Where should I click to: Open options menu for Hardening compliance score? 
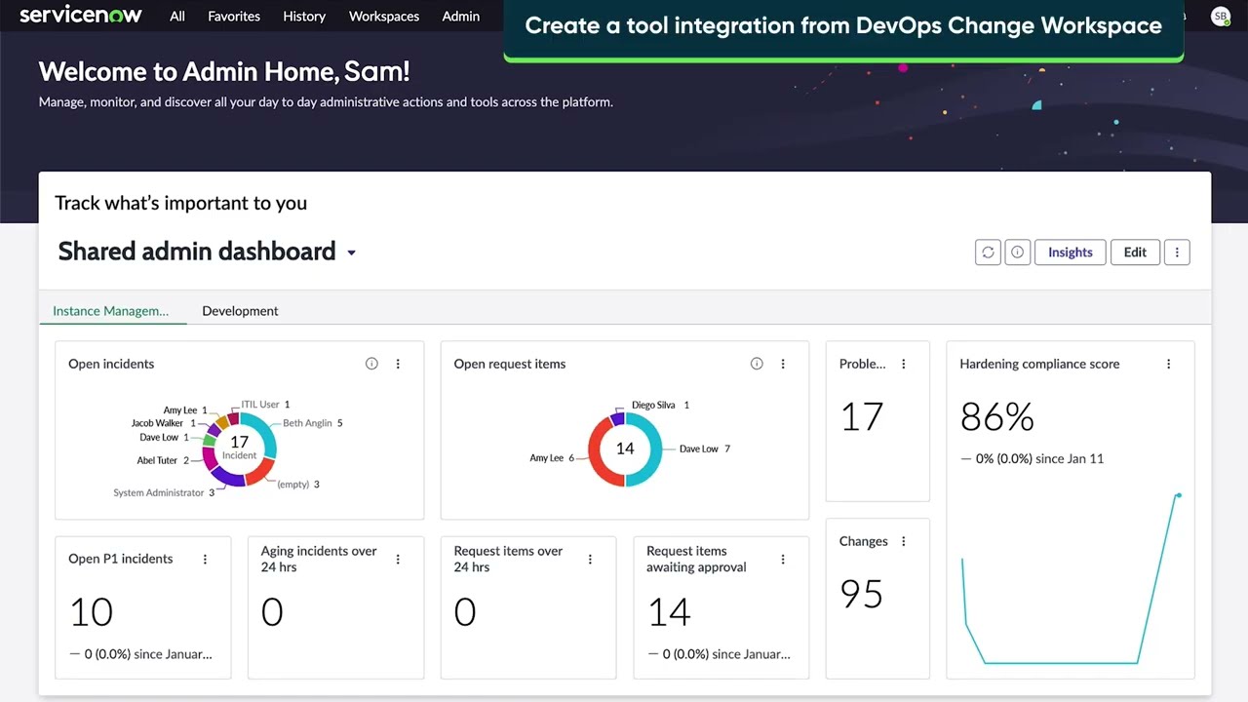coord(1168,363)
